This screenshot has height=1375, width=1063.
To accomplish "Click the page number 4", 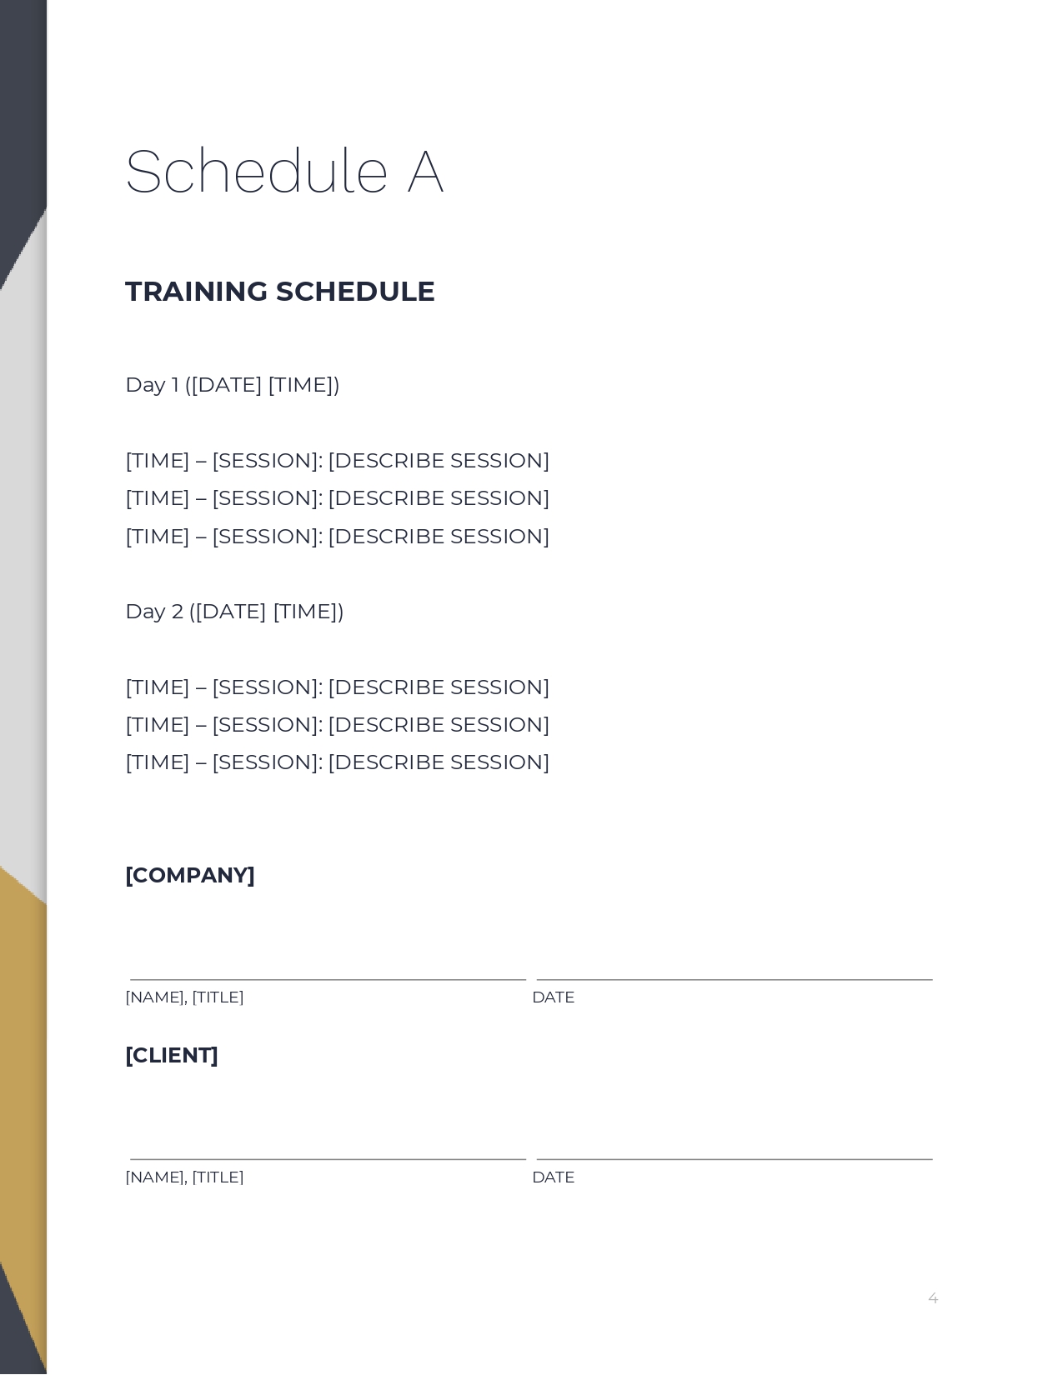I will coord(933,1298).
